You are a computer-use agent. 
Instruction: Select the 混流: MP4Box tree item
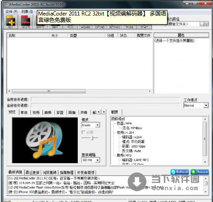pyautogui.click(x=132, y=128)
